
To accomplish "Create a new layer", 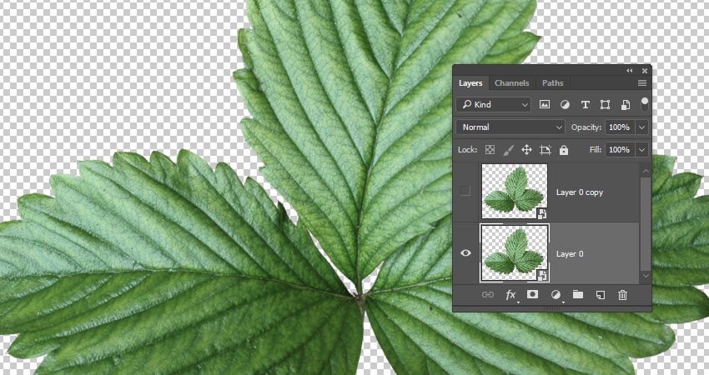I will click(600, 295).
